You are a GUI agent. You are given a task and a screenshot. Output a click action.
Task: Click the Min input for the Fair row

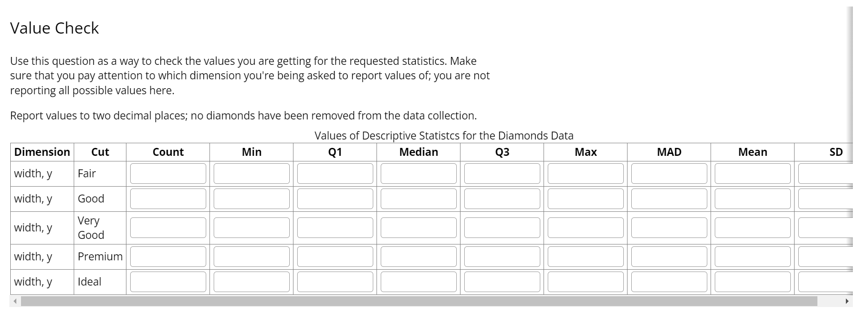251,174
